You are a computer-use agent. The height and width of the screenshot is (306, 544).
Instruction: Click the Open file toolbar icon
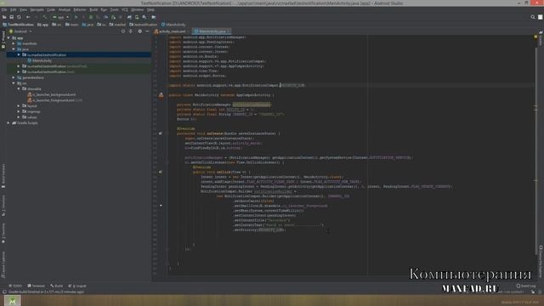pos(4,17)
